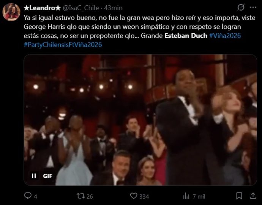Click the 26 reposts count

coord(90,197)
